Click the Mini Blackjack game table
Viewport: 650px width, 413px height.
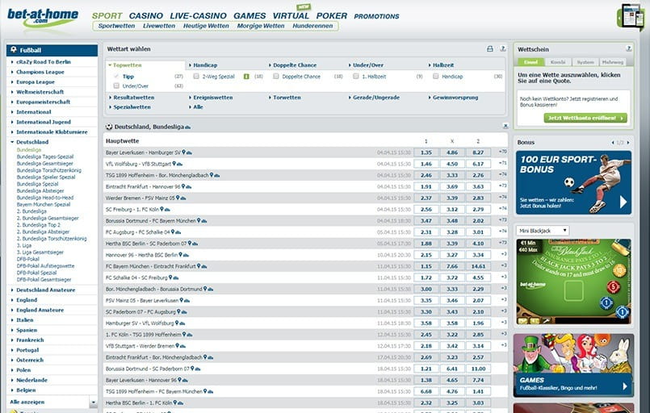(x=573, y=282)
